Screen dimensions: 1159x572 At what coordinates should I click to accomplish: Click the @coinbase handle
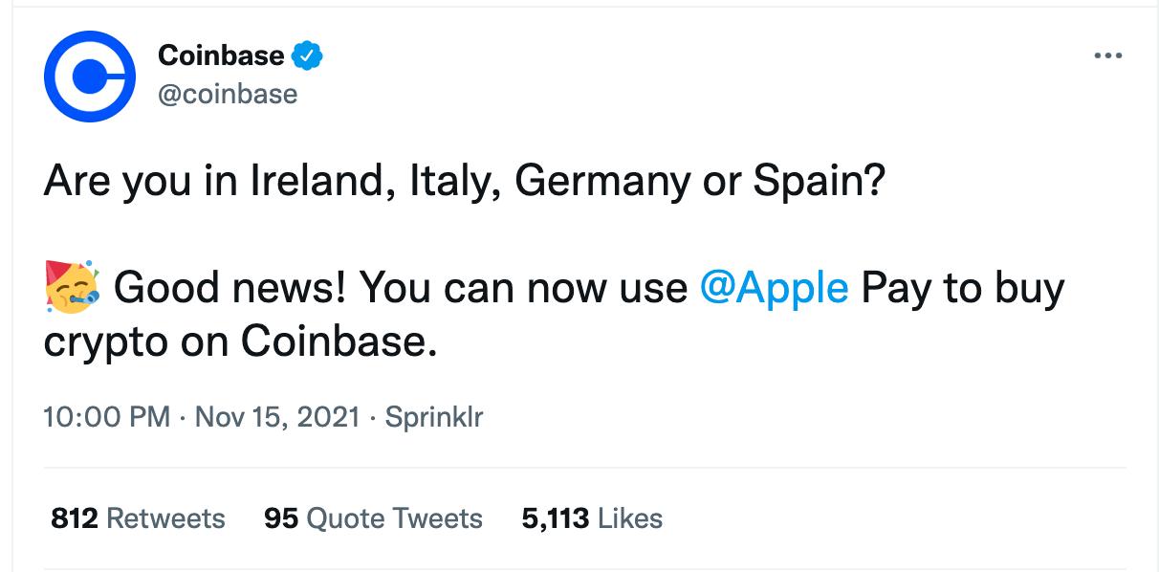227,94
